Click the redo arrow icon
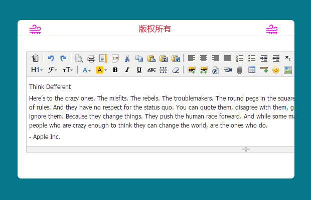The image size is (311, 200). [63, 58]
